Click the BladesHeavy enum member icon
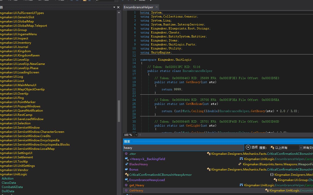The image size is (313, 195). (126, 164)
